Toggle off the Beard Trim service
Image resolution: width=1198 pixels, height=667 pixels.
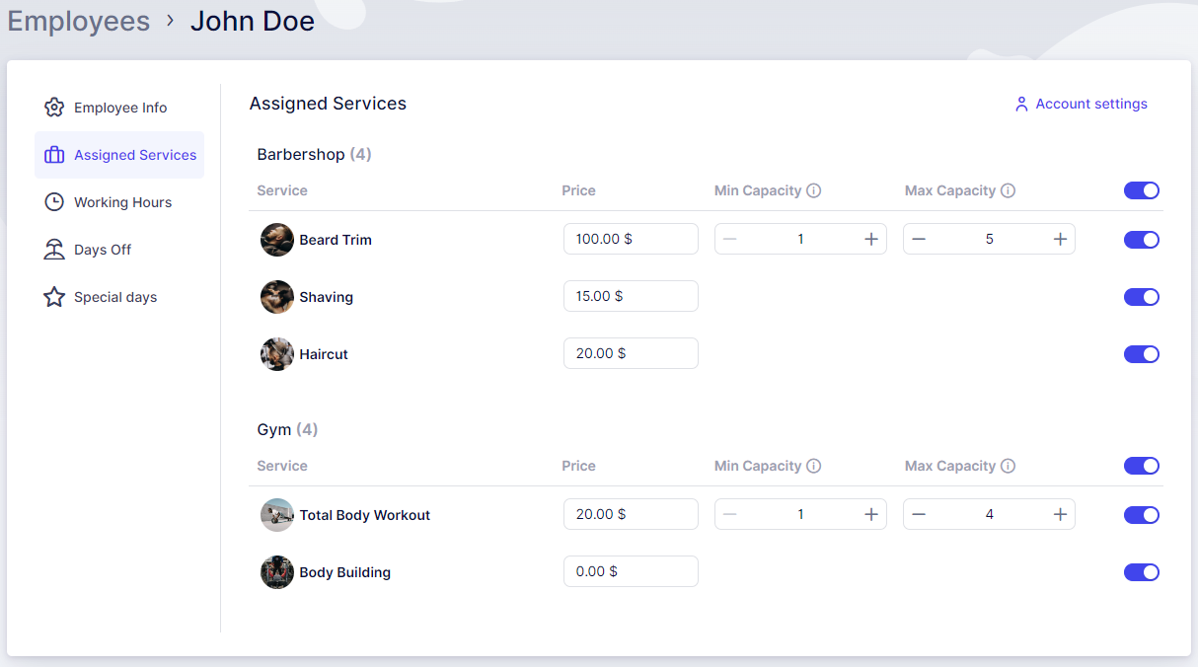tap(1141, 240)
